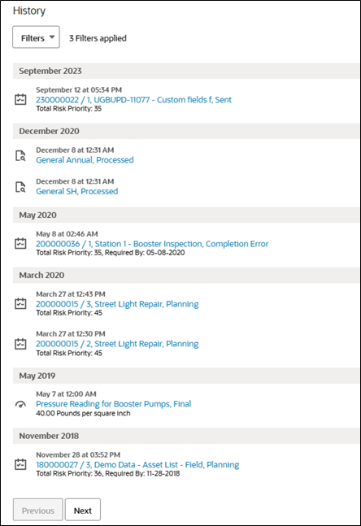Open the Filters dropdown
The width and height of the screenshot is (361, 526).
[x=37, y=37]
